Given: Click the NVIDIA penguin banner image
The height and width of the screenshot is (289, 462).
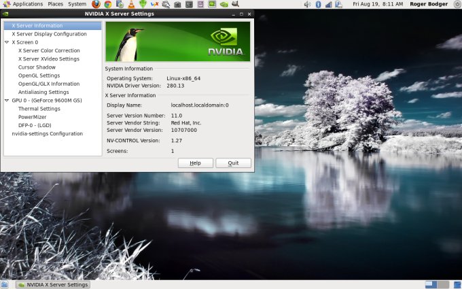Looking at the screenshot, I should tap(178, 41).
